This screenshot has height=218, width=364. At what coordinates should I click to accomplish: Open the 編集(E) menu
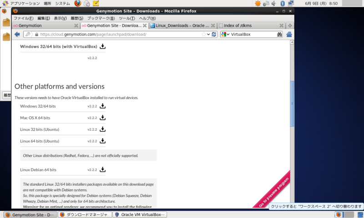[44, 18]
